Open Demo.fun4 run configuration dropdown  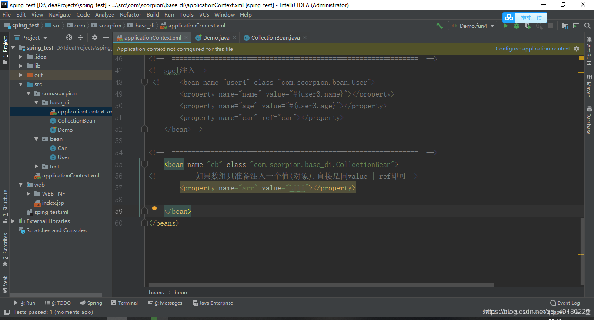click(473, 26)
